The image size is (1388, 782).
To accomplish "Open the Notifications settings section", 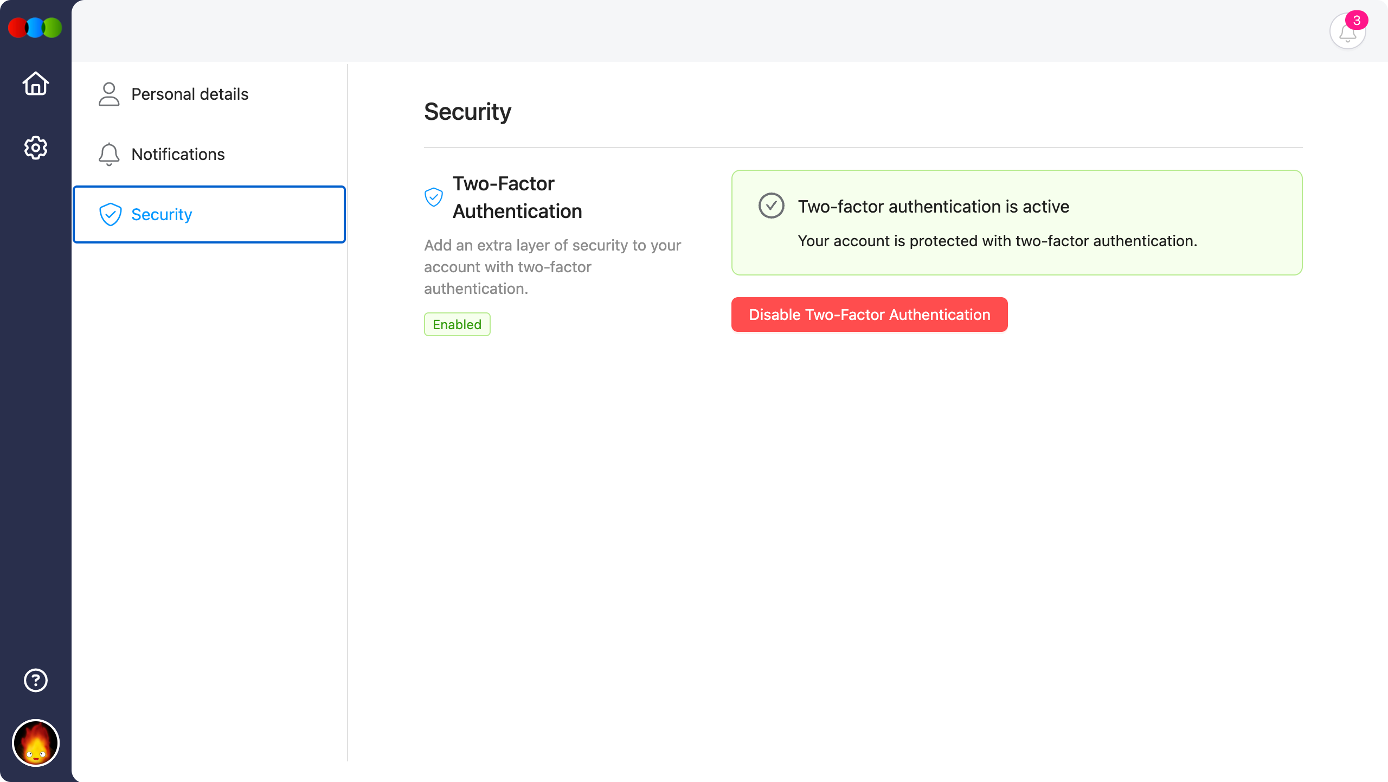I will [x=209, y=155].
